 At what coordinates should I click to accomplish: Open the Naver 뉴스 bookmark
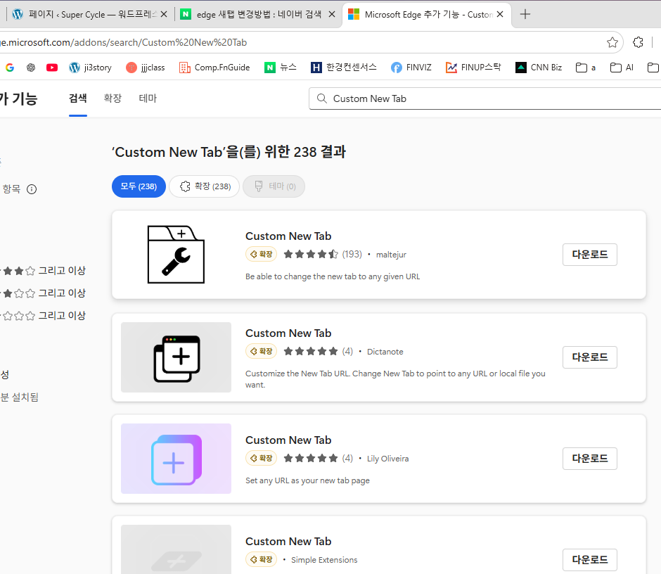(281, 68)
